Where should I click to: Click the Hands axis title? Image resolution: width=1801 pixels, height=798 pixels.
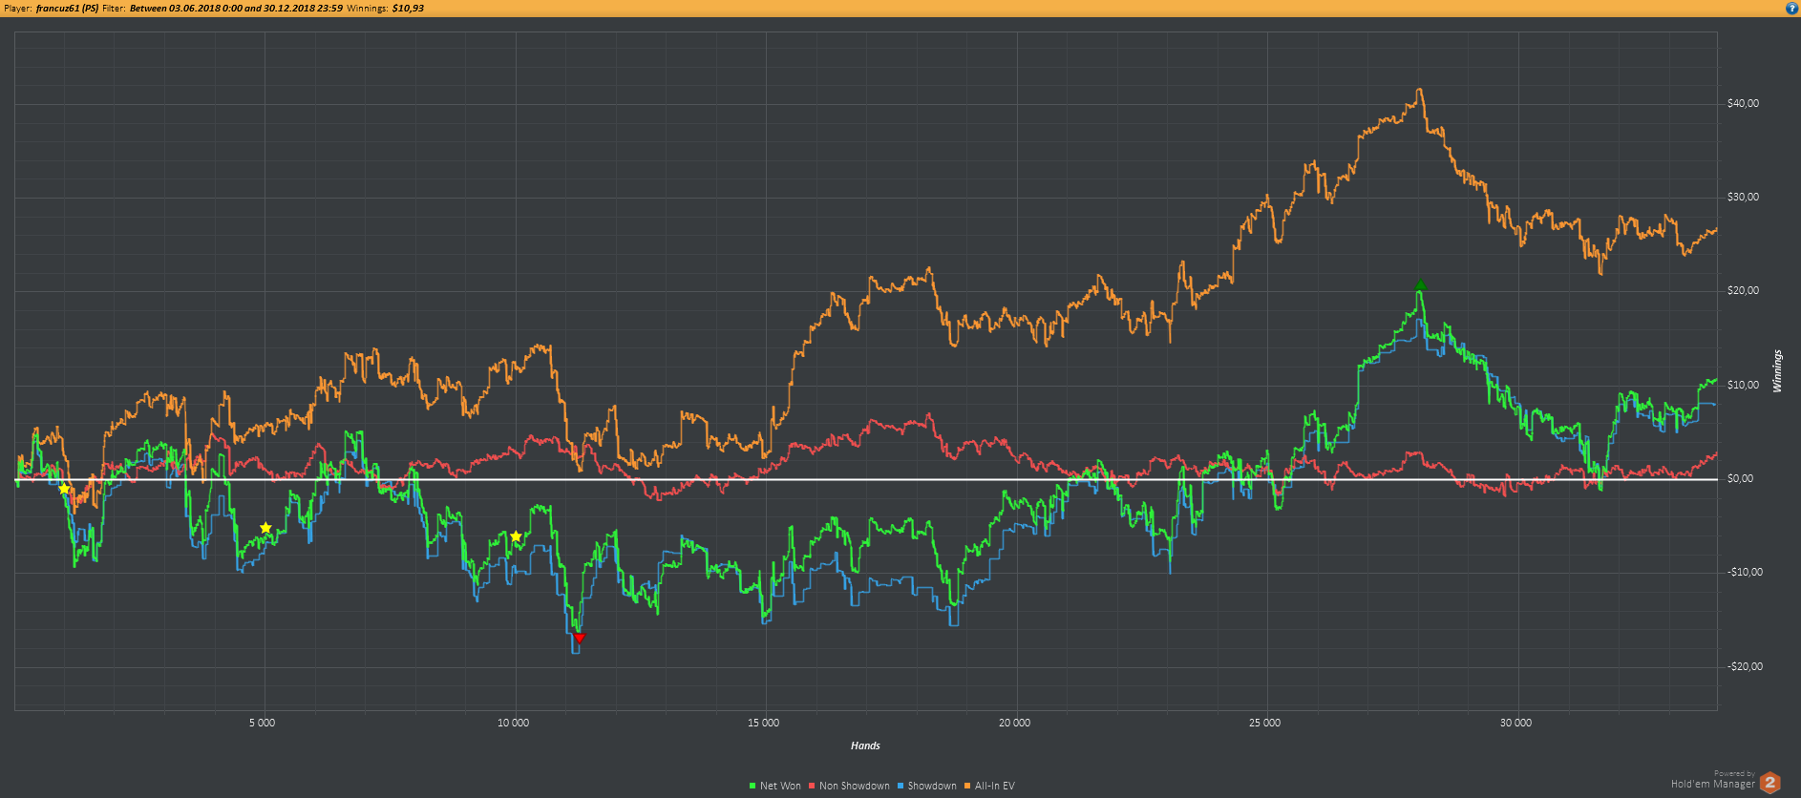point(865,745)
